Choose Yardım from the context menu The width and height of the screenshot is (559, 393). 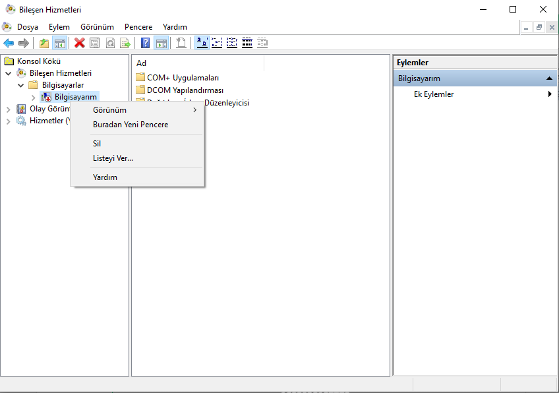pos(138,177)
